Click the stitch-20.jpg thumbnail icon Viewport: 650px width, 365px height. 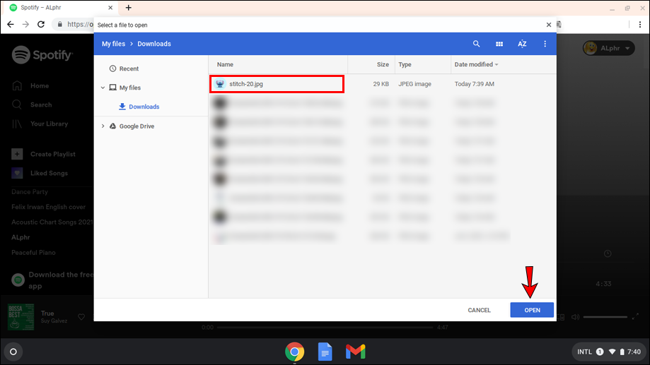[220, 84]
